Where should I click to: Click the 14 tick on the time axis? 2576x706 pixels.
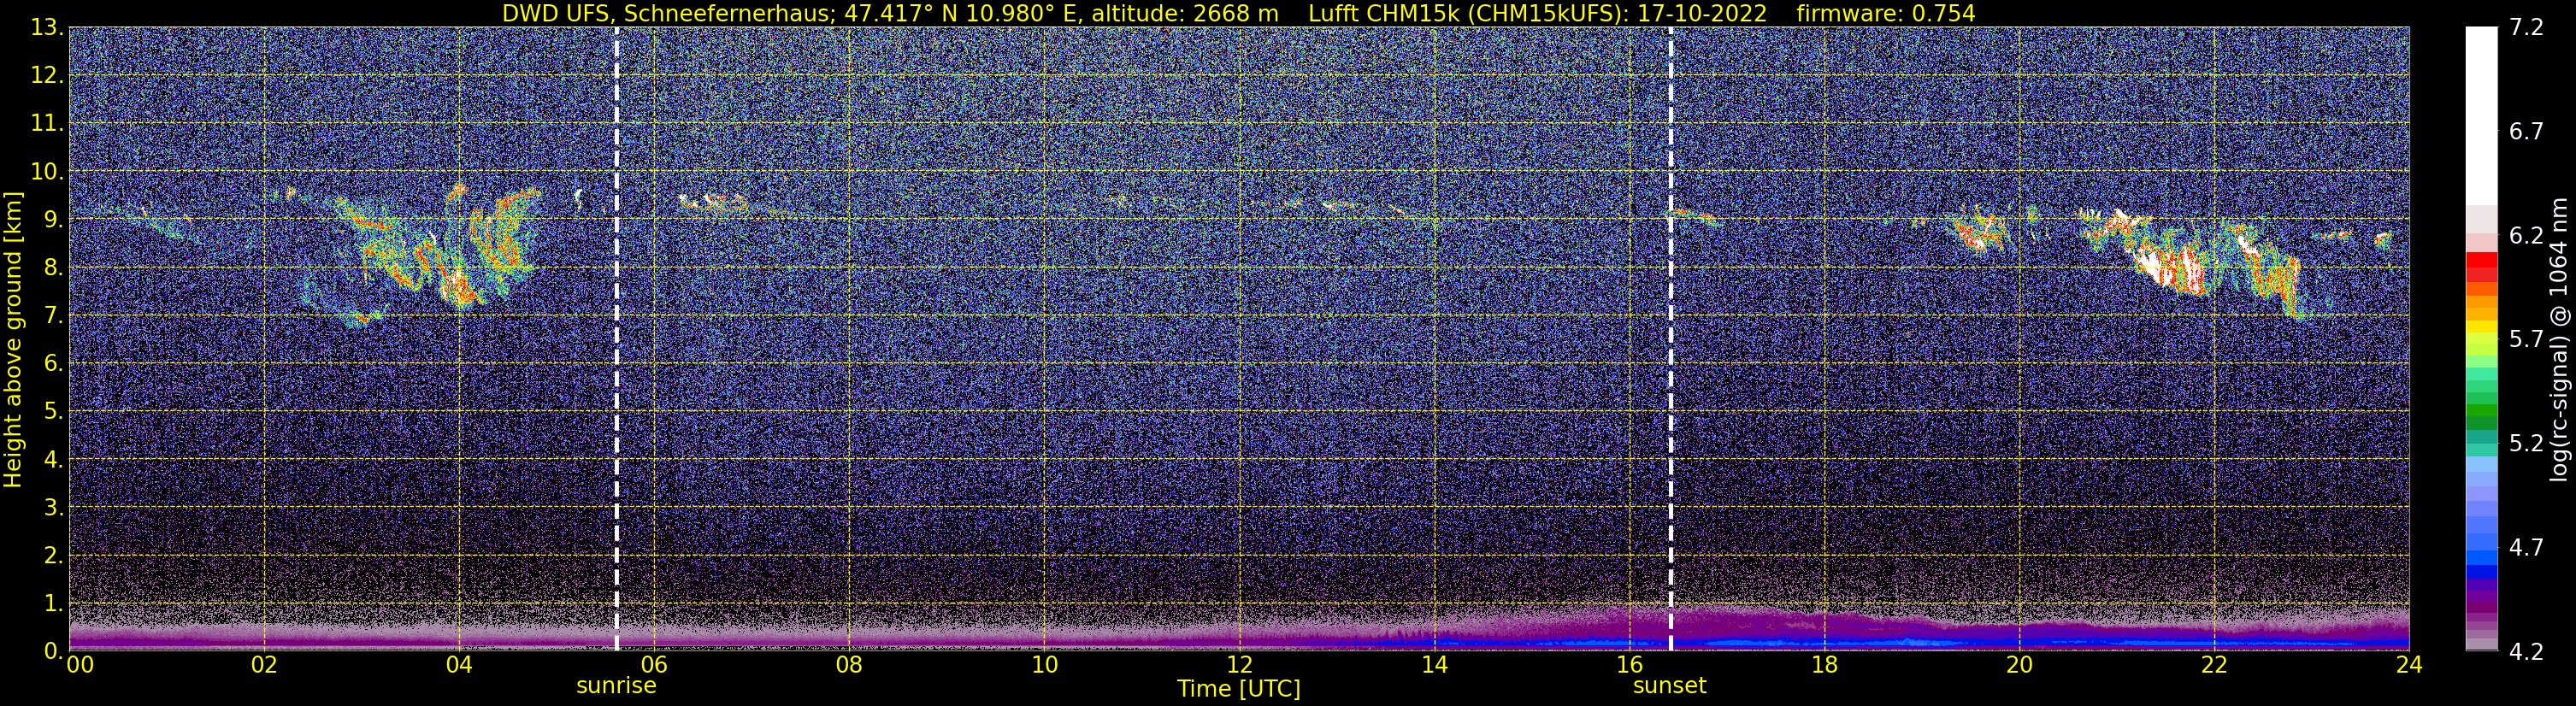(1434, 666)
